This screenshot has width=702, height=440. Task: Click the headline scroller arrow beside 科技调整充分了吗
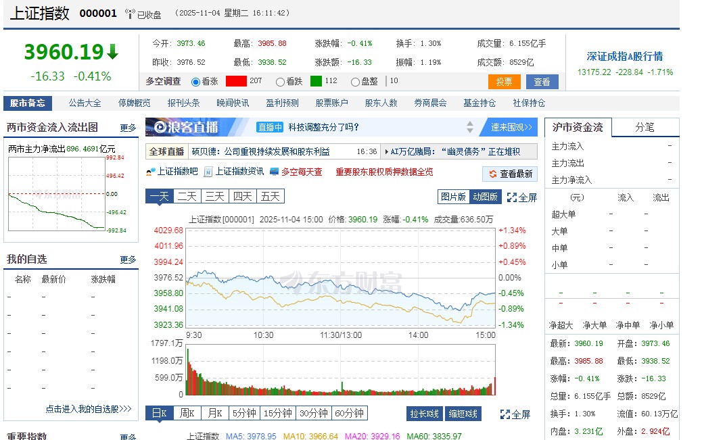pyautogui.click(x=469, y=127)
